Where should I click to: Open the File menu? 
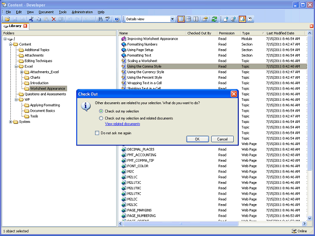(x=8, y=12)
